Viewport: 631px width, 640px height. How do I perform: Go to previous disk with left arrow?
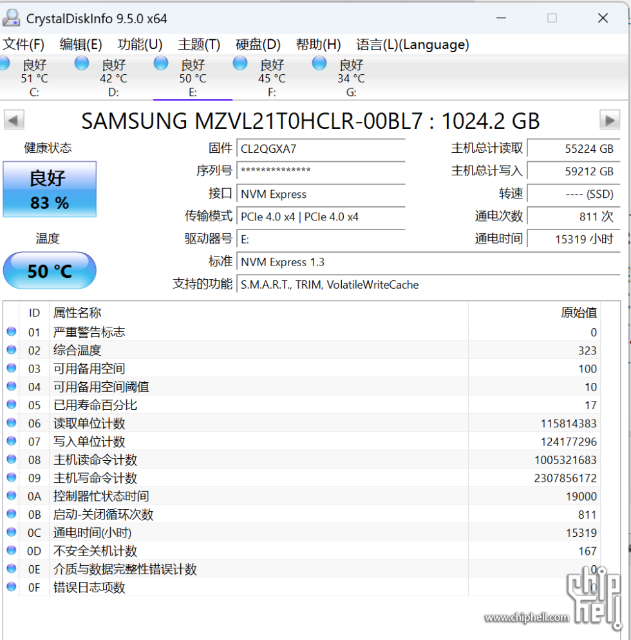pyautogui.click(x=14, y=120)
